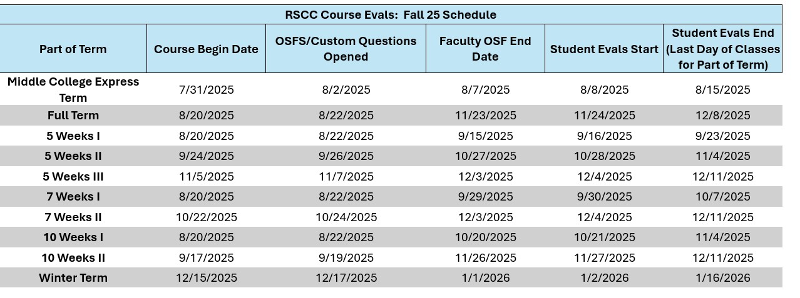Click the "Student Evals End" header cell
800x298 pixels.
pos(722,49)
